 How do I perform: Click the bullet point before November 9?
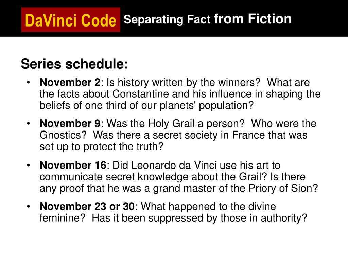(28, 124)
